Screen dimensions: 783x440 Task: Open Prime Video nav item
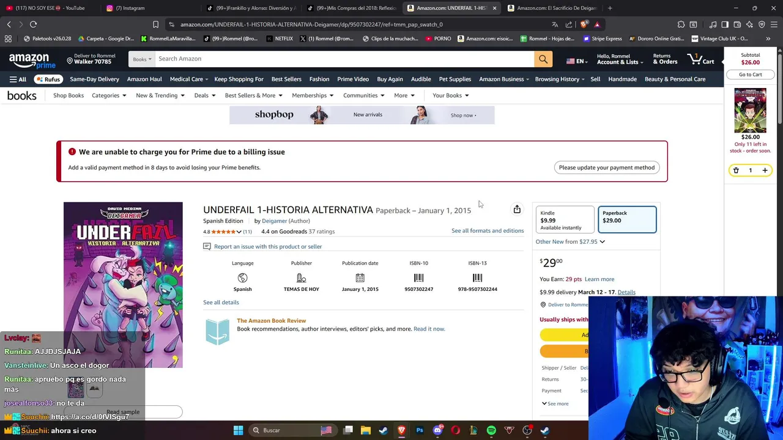click(x=353, y=79)
